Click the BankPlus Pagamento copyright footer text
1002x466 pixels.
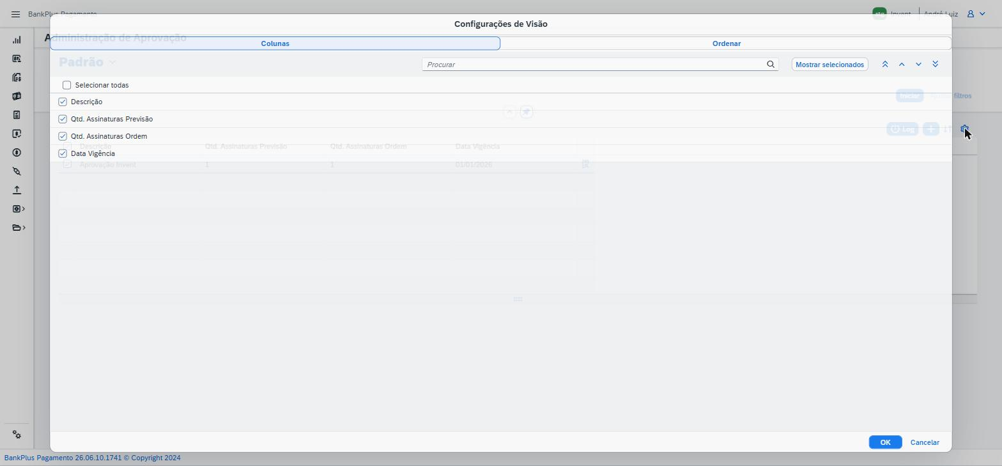point(93,458)
